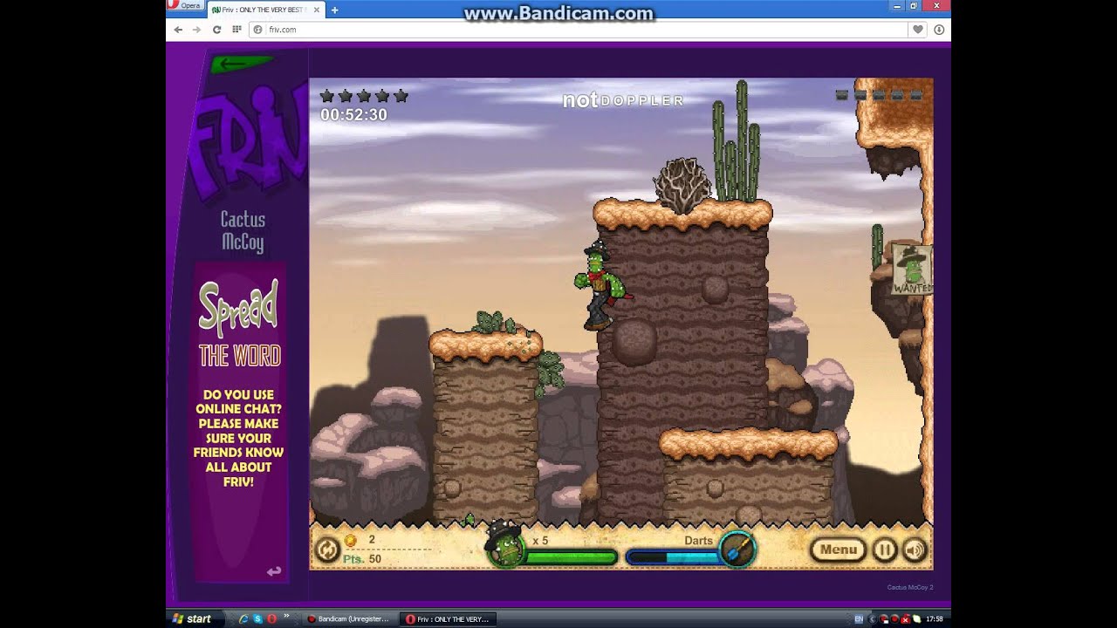The height and width of the screenshot is (628, 1117).
Task: Launch Opera from quick launch
Action: 271,618
